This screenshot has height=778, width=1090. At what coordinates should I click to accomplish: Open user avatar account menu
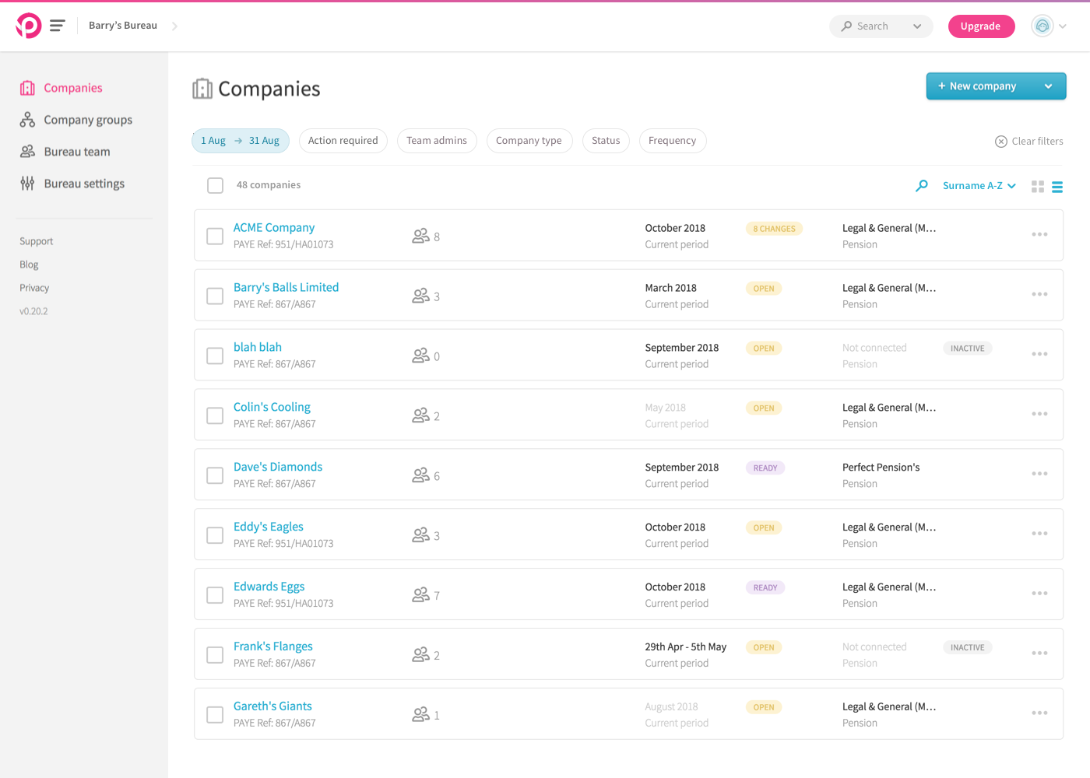(x=1043, y=26)
